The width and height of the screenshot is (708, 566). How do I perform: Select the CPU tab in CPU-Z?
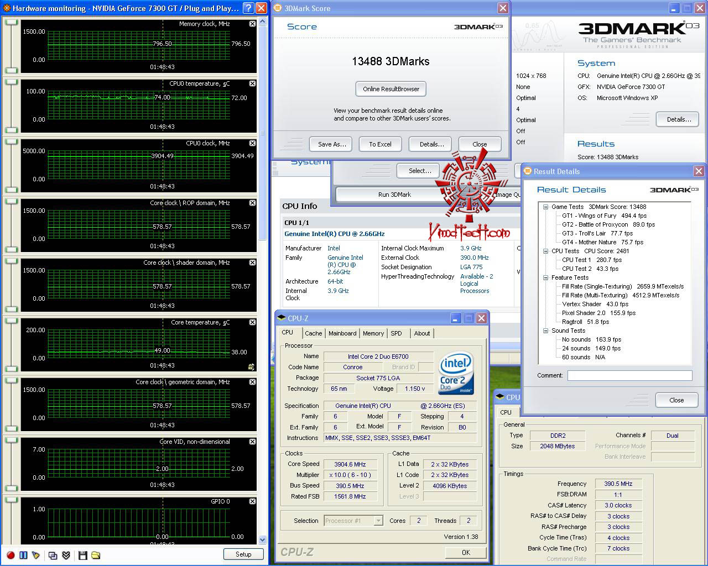coord(288,332)
